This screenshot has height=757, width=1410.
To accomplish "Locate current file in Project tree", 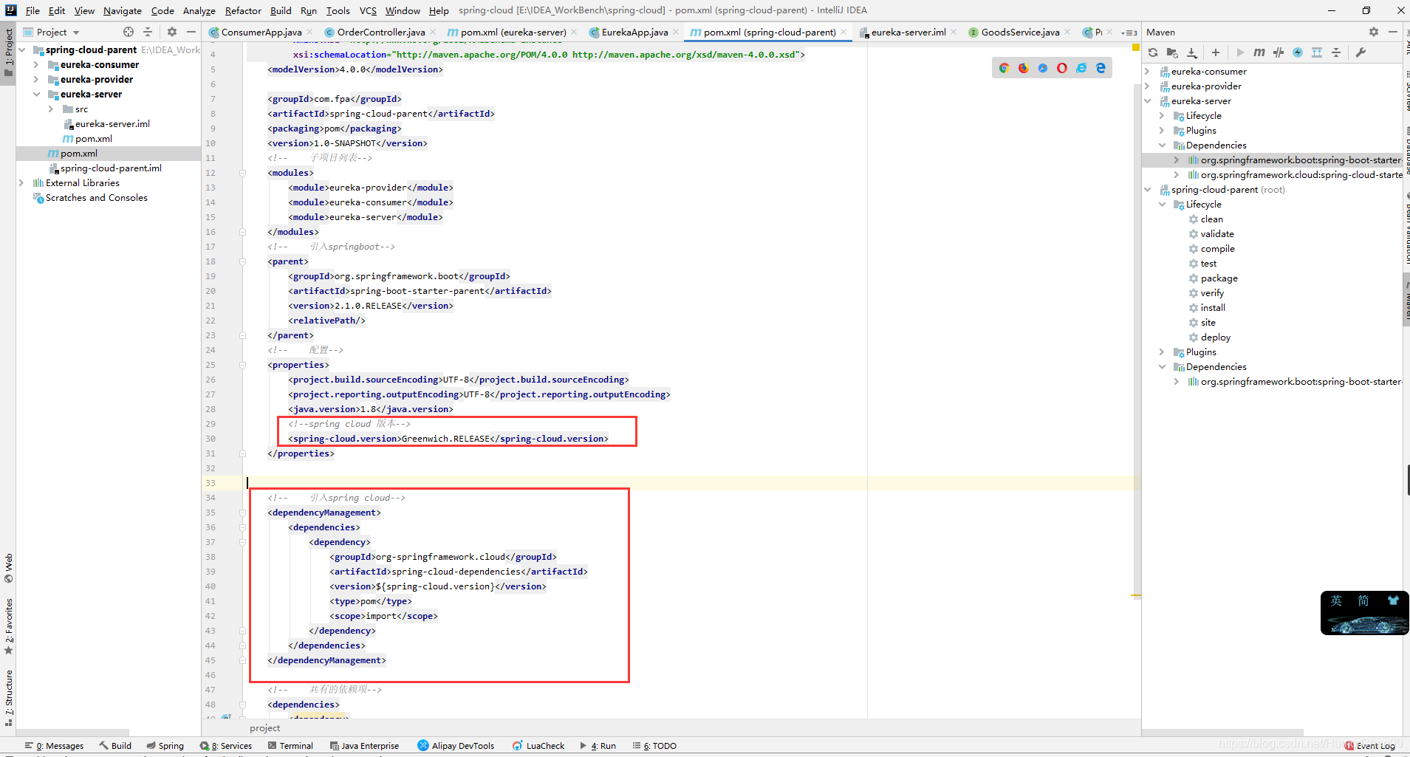I will [x=129, y=32].
